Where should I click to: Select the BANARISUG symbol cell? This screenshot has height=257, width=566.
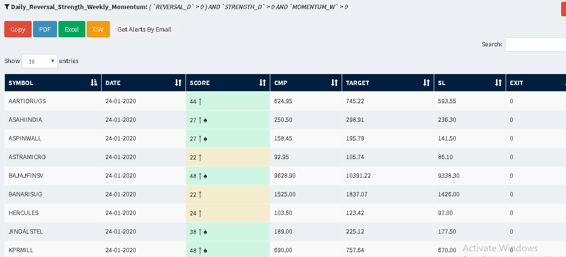pyautogui.click(x=53, y=194)
